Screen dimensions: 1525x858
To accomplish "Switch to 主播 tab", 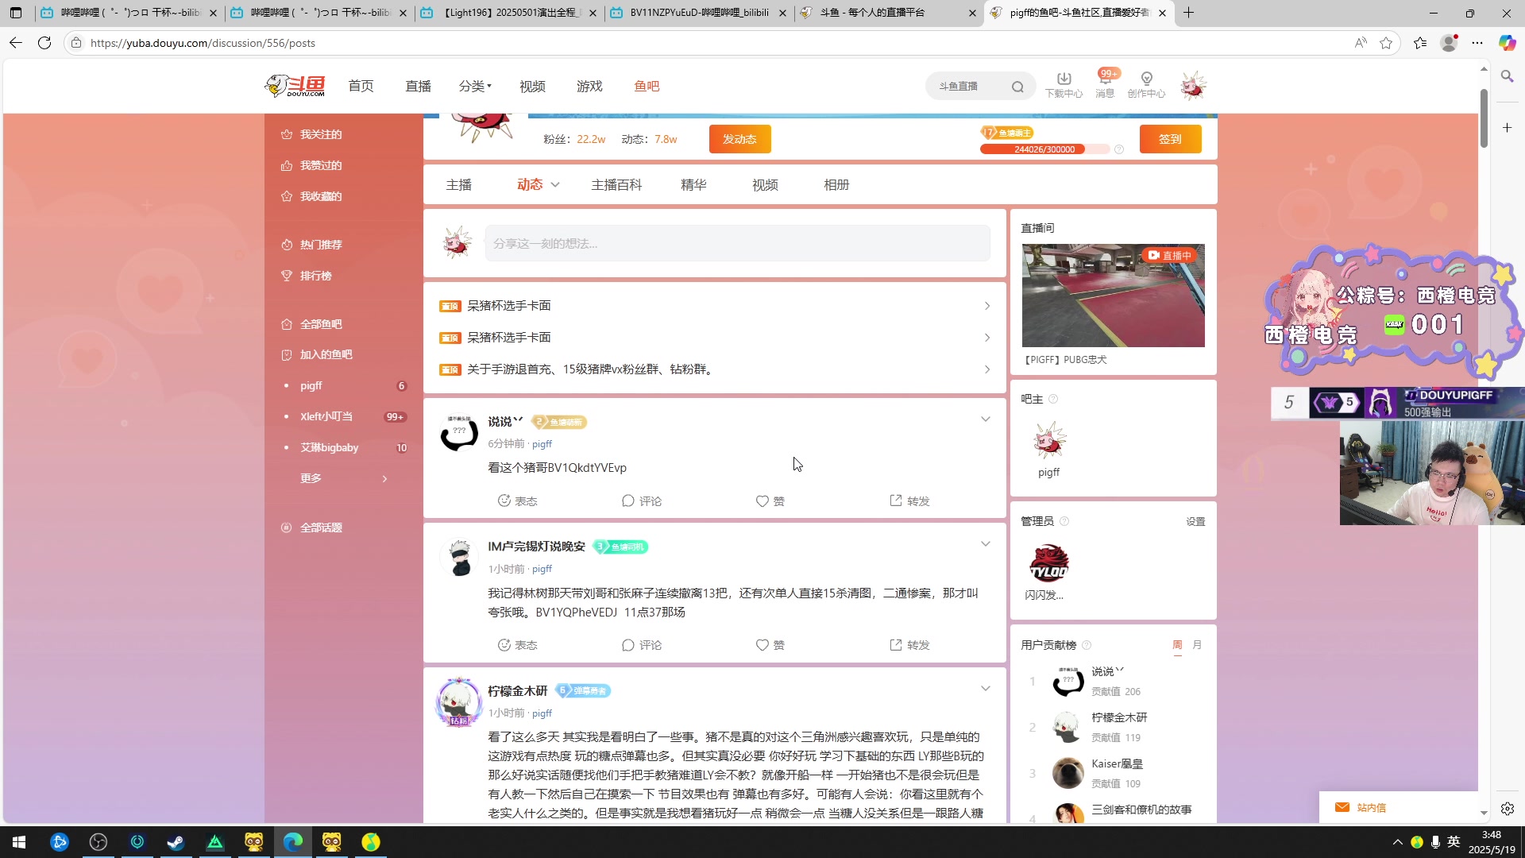I will tap(458, 185).
